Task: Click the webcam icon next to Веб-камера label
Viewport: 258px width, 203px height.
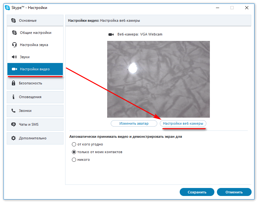Action: [x=111, y=35]
